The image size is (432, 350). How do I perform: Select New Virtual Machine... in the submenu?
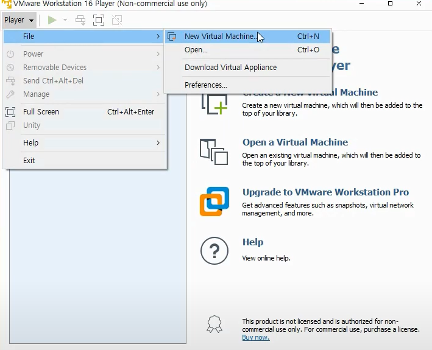coord(247,37)
